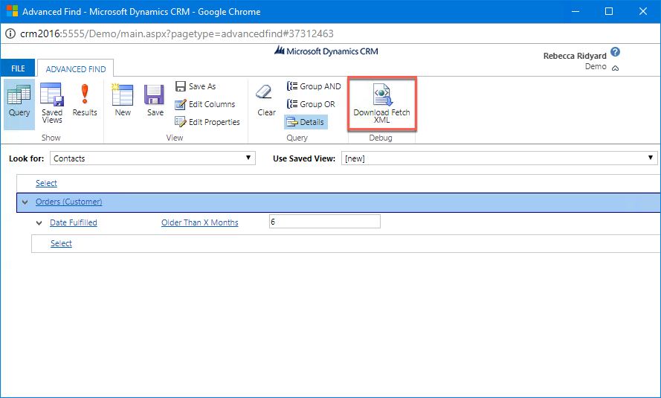This screenshot has height=398, width=661.
Task: Click the Query ribbon button
Action: (19, 104)
